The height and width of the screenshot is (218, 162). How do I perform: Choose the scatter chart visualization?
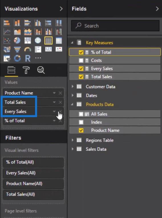click(7, 40)
